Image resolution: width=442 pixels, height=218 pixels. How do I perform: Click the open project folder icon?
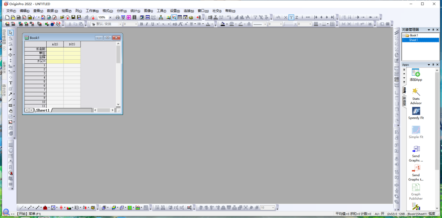click(x=62, y=17)
